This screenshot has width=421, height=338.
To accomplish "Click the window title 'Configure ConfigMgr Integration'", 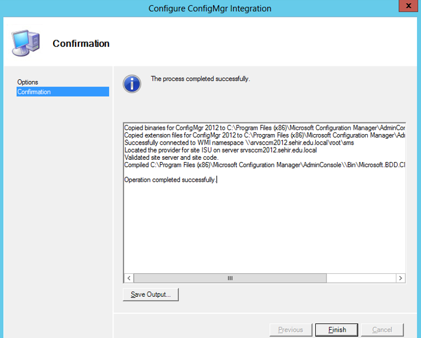I will [210, 8].
